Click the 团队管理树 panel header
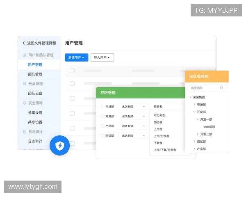Image resolution: width=246 pixels, height=197 pixels. 207,76
